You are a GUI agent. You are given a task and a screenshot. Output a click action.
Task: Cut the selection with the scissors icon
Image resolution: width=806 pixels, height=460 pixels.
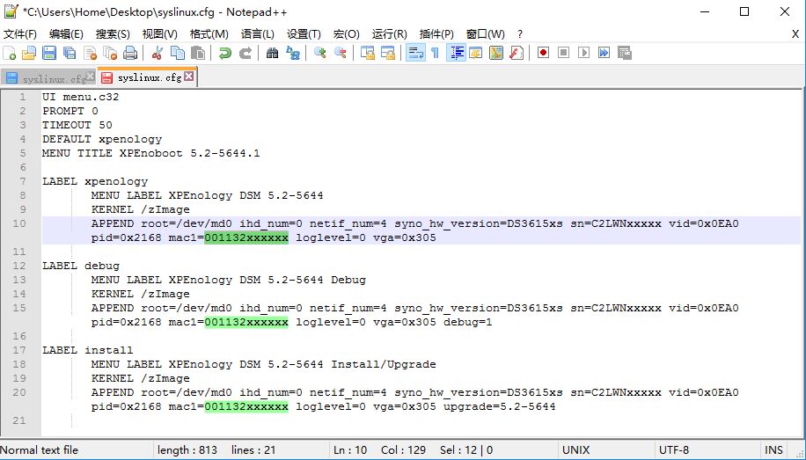(x=158, y=53)
